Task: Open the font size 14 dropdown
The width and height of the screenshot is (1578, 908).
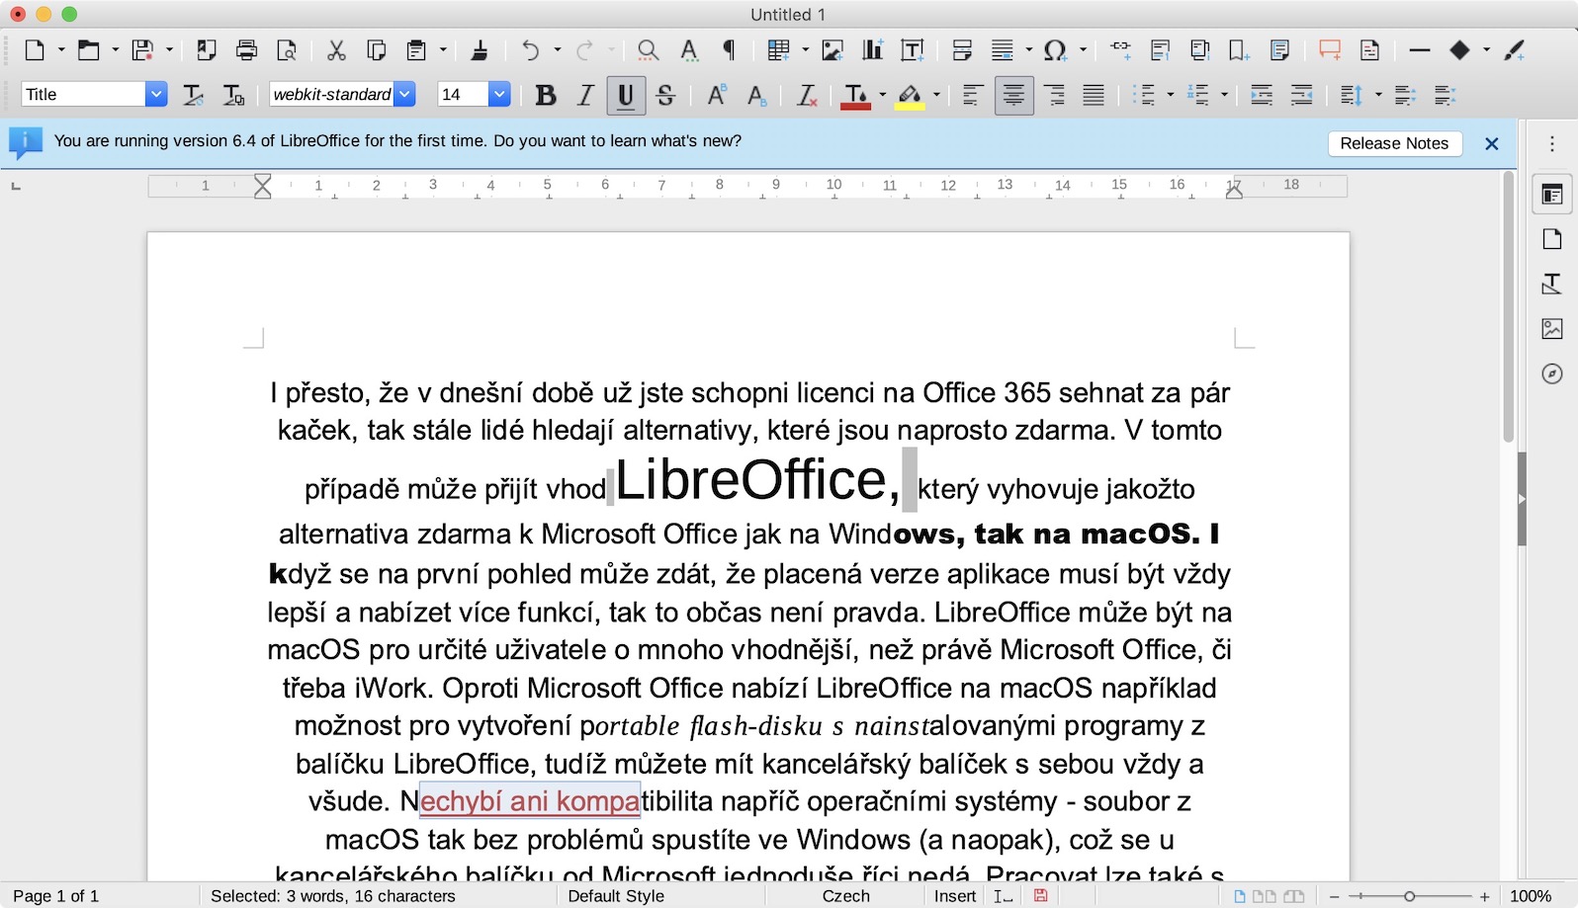Action: (x=499, y=94)
